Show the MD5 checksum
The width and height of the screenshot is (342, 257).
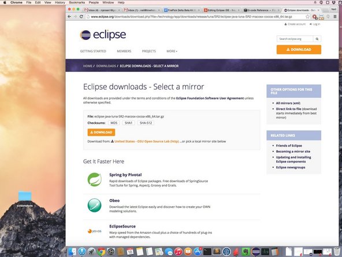(114, 123)
